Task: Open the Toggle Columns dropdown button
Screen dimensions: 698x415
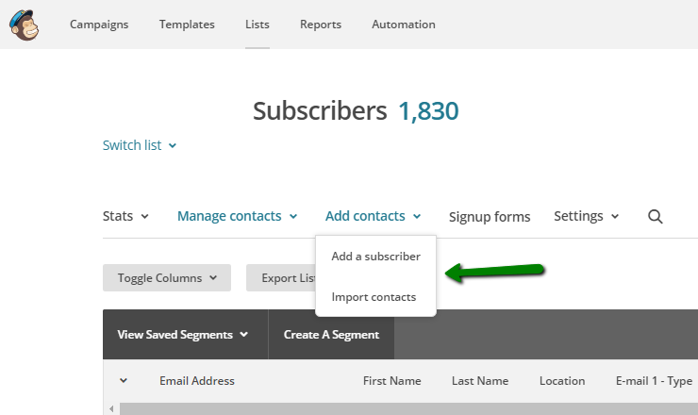Action: 167,278
